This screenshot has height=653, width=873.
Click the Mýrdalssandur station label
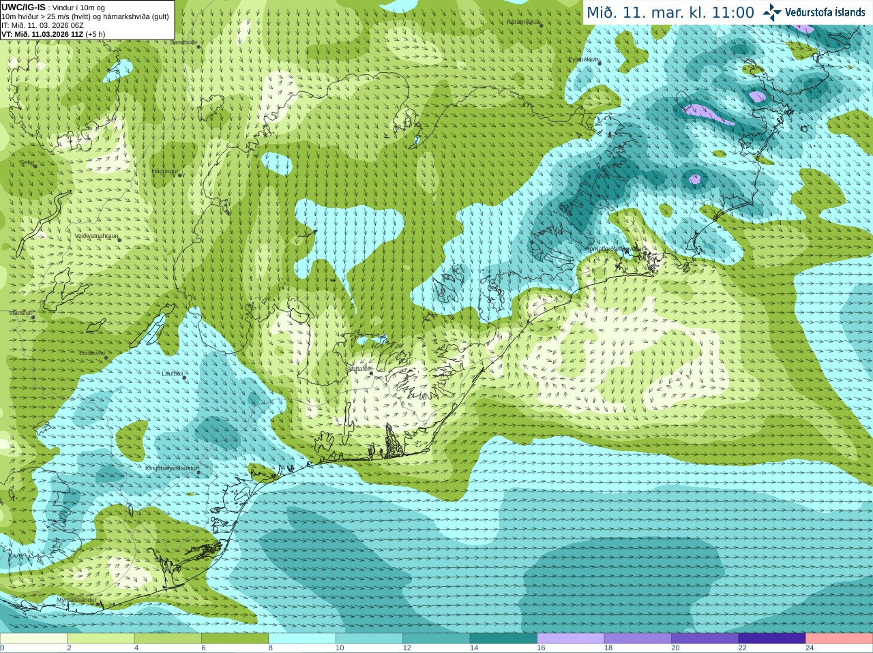coord(76,600)
